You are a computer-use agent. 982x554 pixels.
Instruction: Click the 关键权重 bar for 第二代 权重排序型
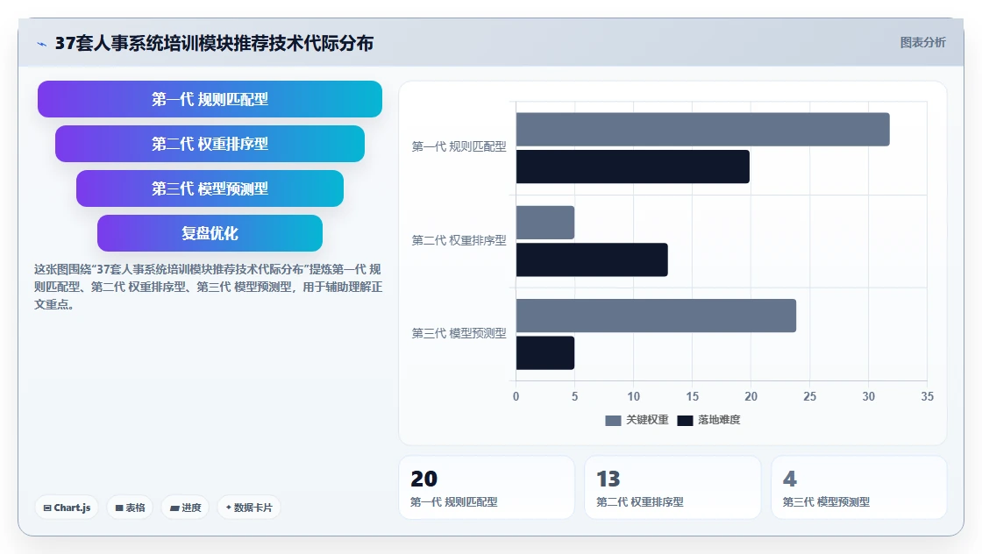point(544,223)
